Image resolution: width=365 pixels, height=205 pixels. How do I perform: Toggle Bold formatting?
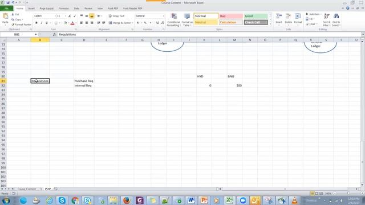36,23
